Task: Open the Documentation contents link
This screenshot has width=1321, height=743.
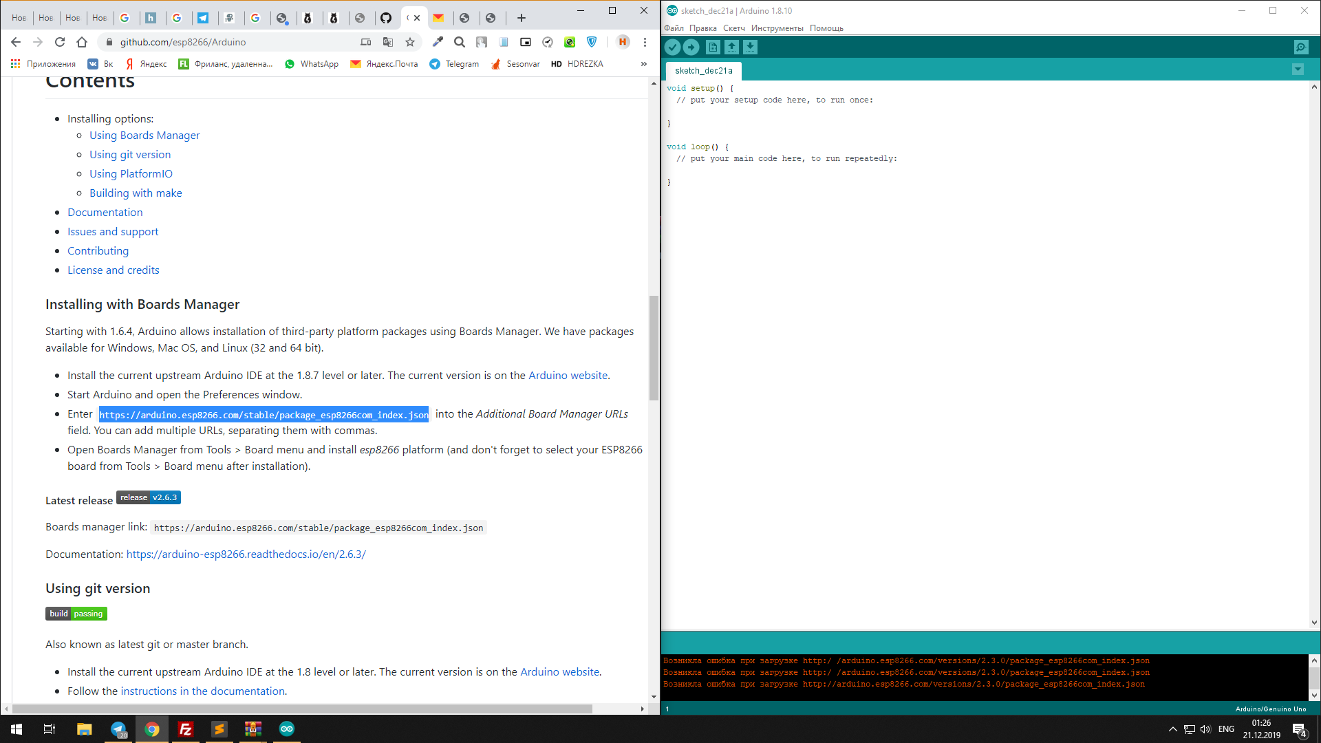Action: tap(105, 213)
